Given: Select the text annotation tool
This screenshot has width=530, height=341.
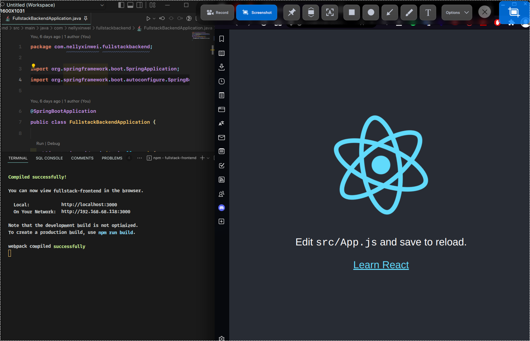Looking at the screenshot, I should 428,13.
